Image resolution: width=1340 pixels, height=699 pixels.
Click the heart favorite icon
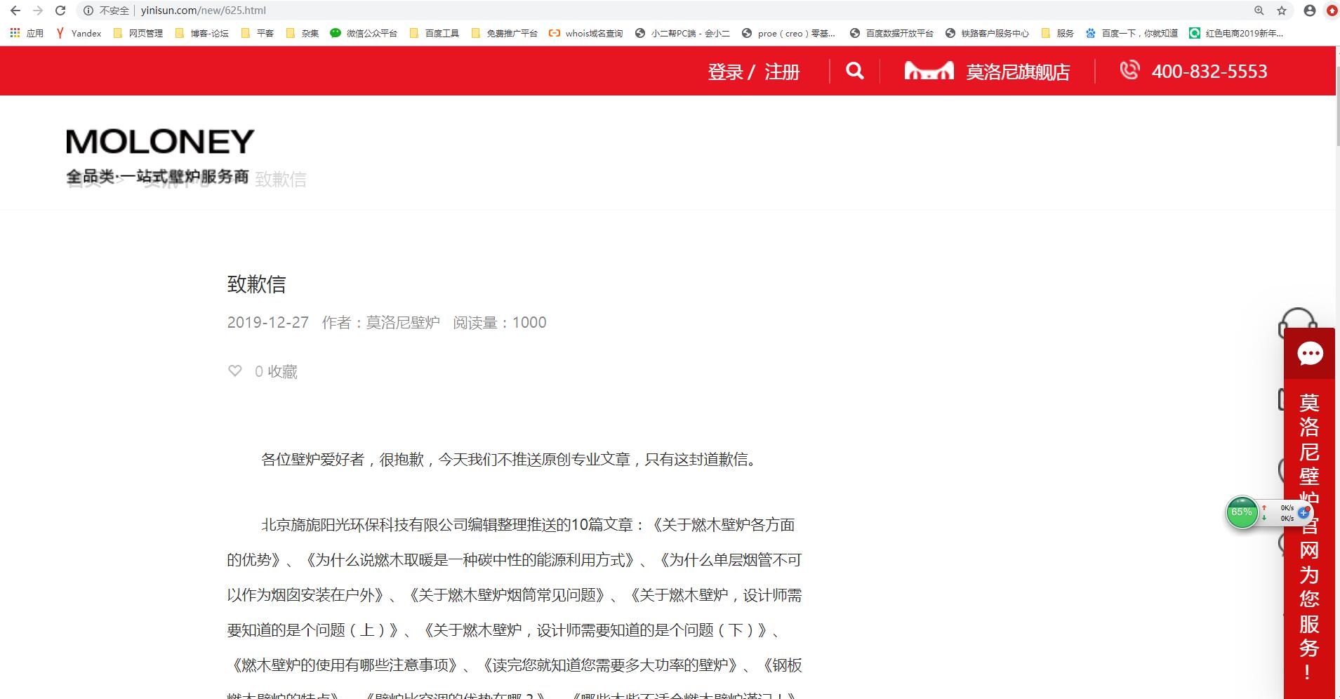(x=235, y=371)
